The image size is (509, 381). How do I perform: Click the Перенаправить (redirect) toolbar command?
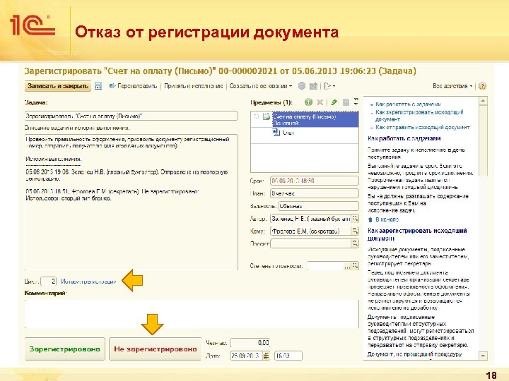(134, 86)
